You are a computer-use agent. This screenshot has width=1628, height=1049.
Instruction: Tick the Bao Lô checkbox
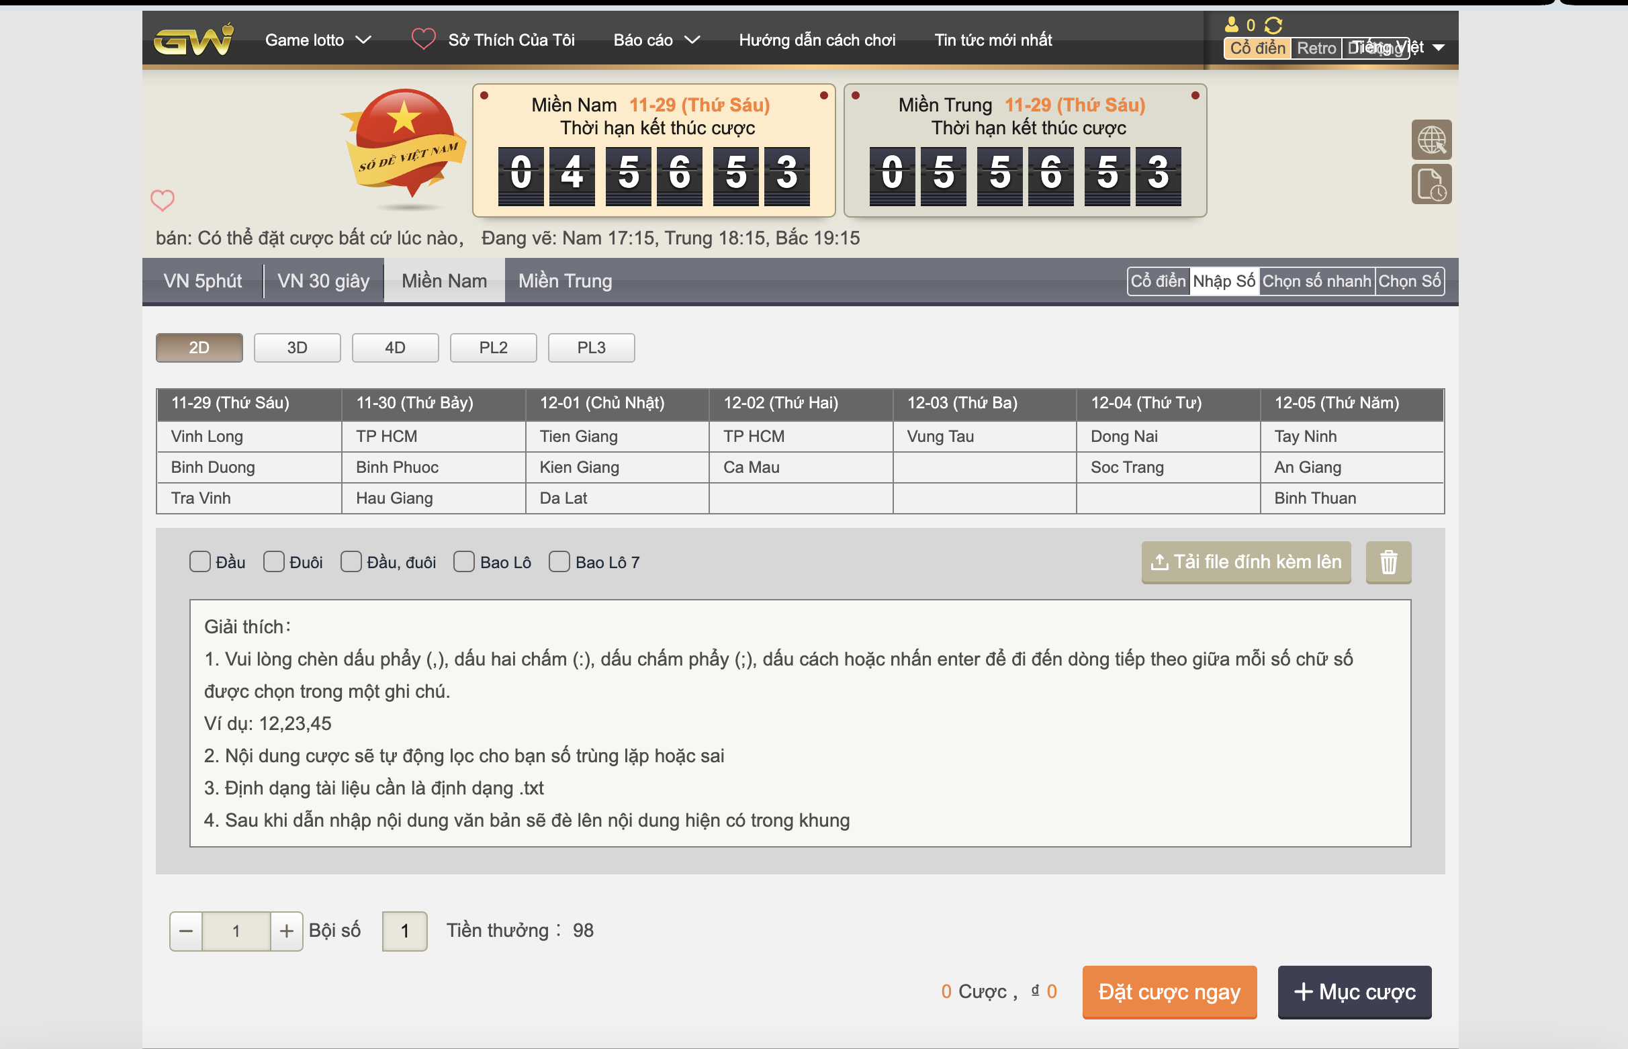click(x=464, y=562)
